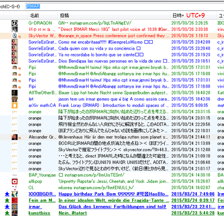Open 'Happy birthday Park Bom' tweet link
224x216 pixels.
click(113, 194)
